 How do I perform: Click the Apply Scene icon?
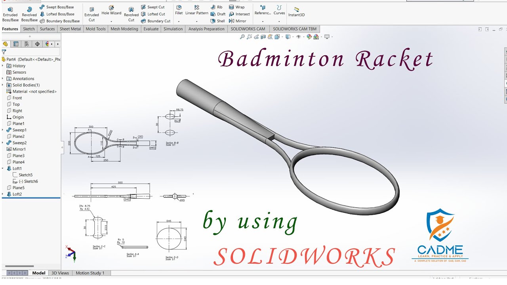click(316, 37)
